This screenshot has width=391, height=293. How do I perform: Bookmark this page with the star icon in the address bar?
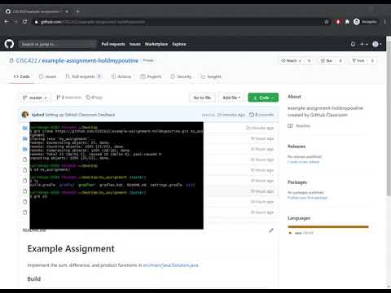point(327,22)
